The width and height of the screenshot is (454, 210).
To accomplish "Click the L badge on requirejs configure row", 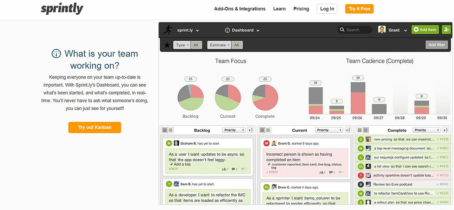I will pos(360,157).
